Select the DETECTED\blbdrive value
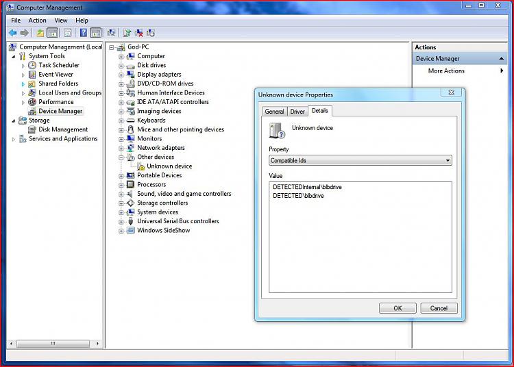Viewport: 514px width, 367px height. point(298,196)
